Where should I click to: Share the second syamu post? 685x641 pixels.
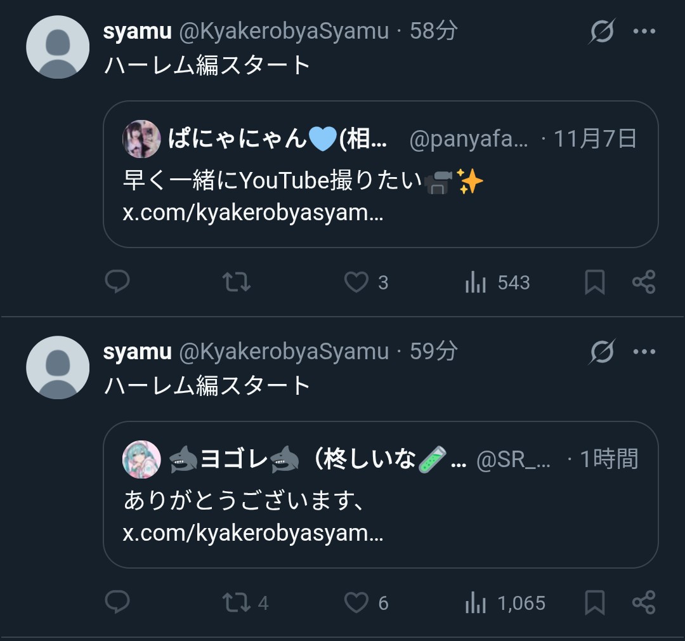click(644, 602)
